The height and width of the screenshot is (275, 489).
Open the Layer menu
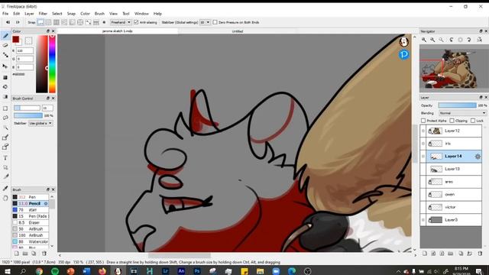pos(29,14)
